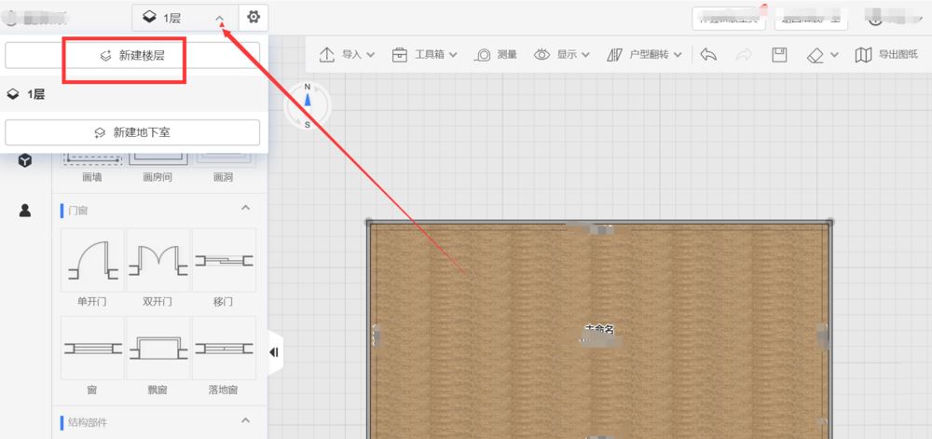This screenshot has width=932, height=439.
Task: Open the 工具箱 (toolbox) menu
Action: (425, 55)
